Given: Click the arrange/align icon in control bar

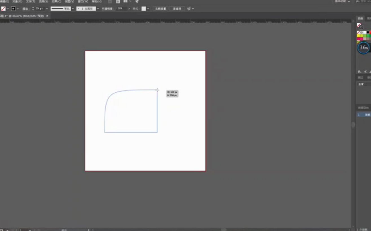Looking at the screenshot, I should [x=189, y=9].
